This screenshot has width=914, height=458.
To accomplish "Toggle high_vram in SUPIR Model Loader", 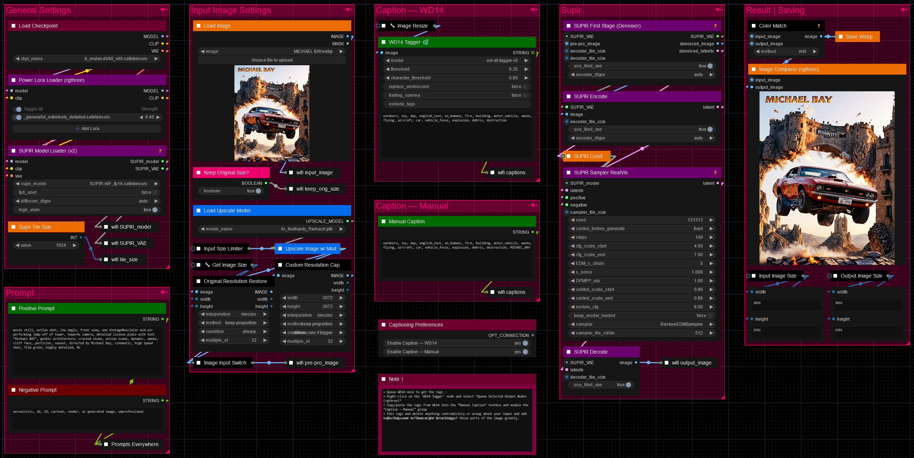I will [x=155, y=210].
